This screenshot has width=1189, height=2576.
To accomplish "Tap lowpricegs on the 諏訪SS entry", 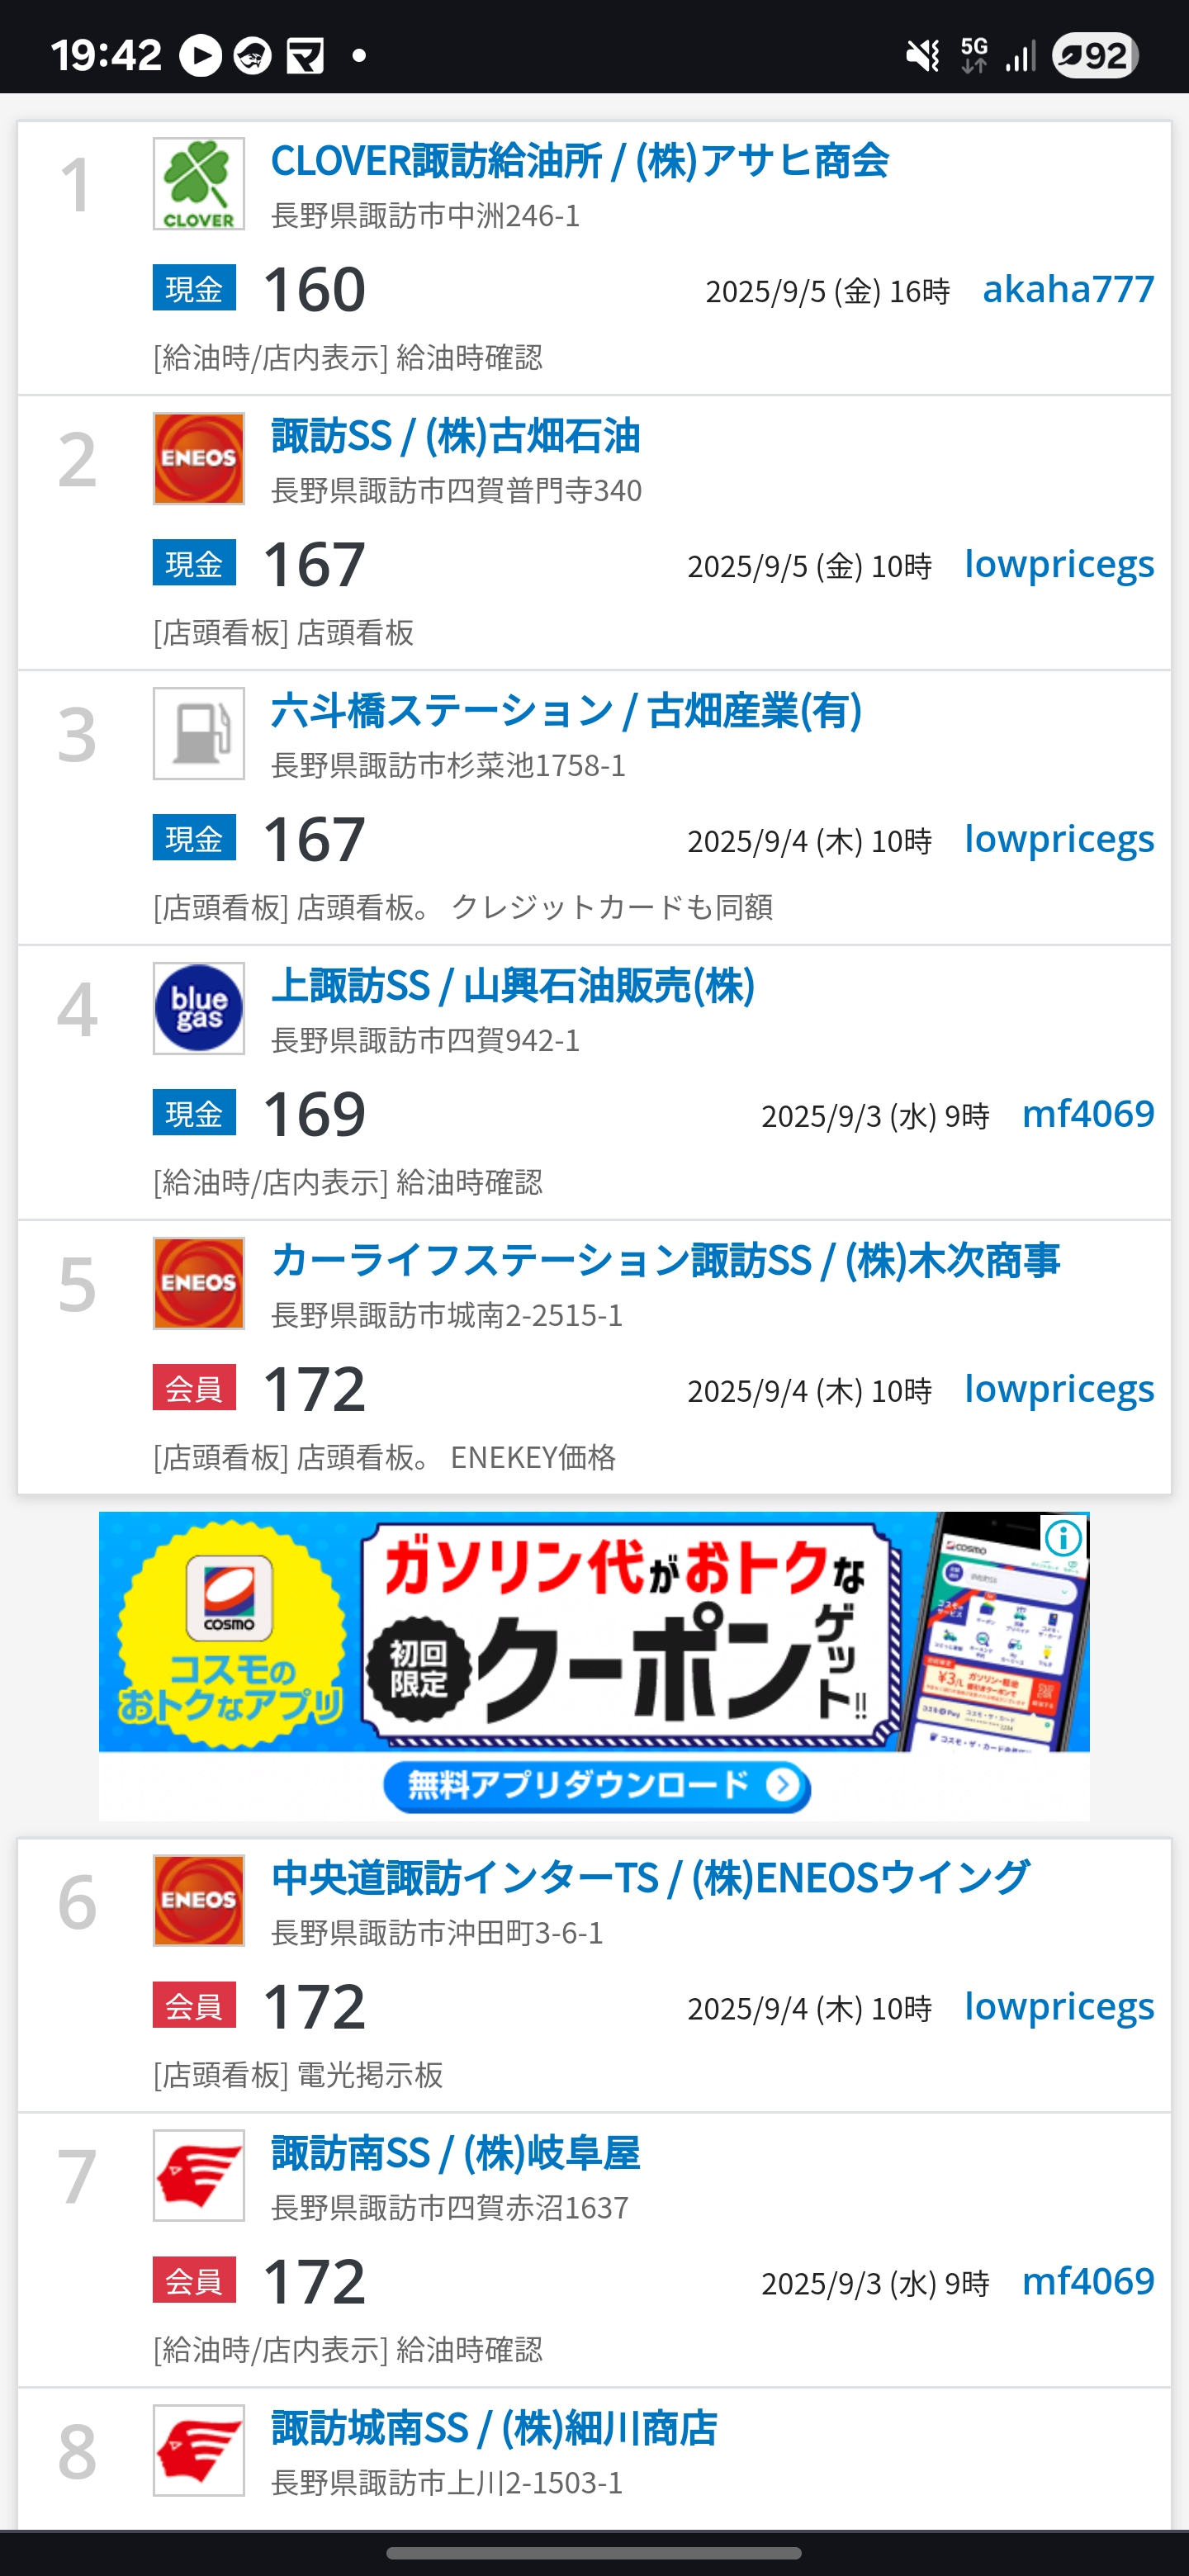I will point(1058,564).
